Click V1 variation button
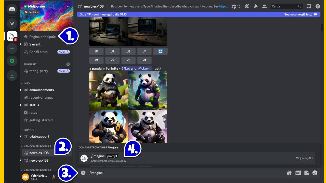The height and width of the screenshot is (183, 326). (x=97, y=60)
